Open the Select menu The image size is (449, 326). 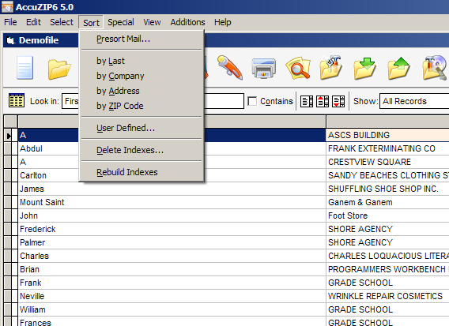point(62,22)
